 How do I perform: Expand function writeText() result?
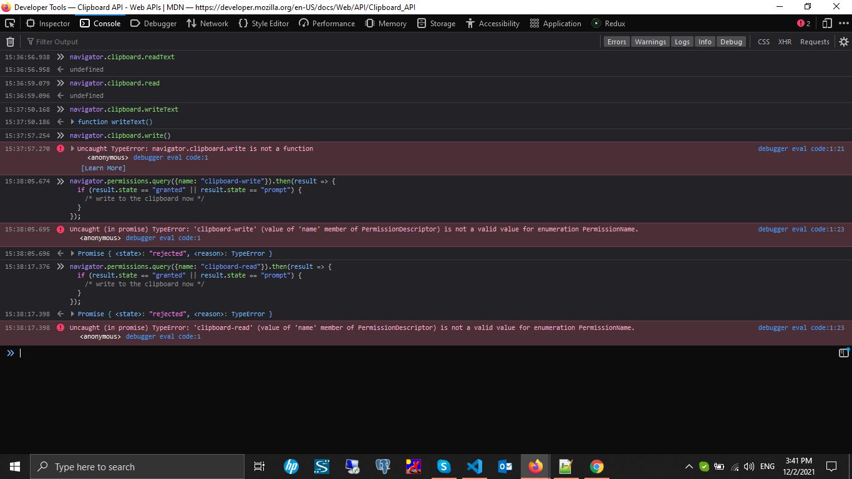tap(73, 122)
